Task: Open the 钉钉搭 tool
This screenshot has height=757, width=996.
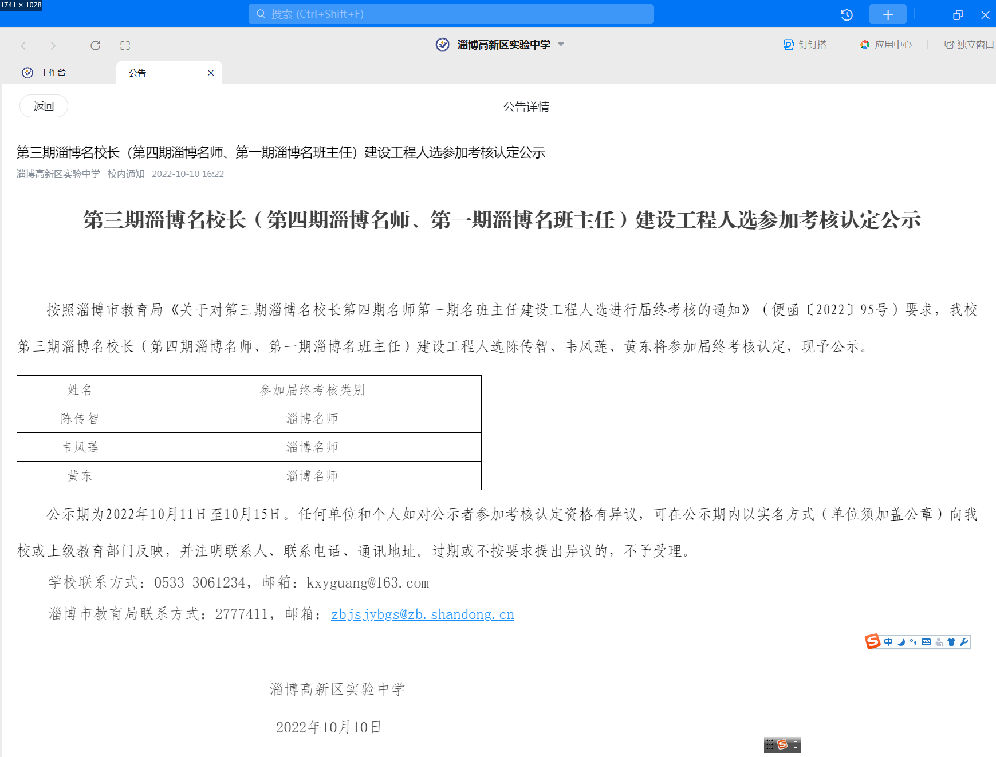Action: click(805, 44)
